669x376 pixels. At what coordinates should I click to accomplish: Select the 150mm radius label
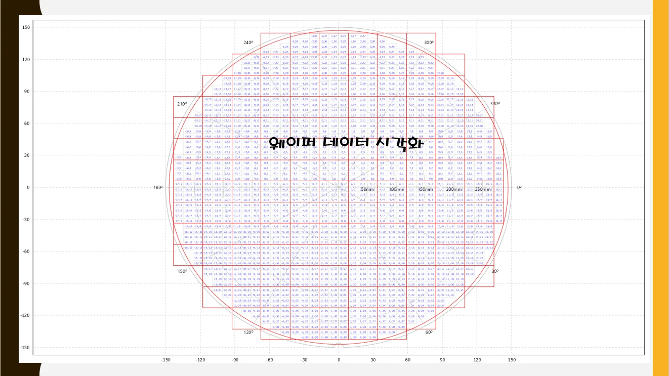coord(426,189)
